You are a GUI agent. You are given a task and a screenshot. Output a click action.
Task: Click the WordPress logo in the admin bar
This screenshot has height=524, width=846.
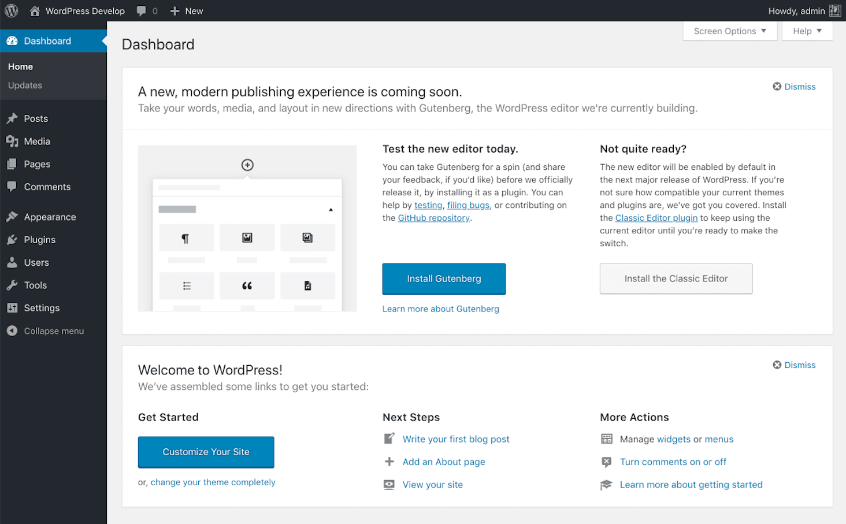point(12,10)
